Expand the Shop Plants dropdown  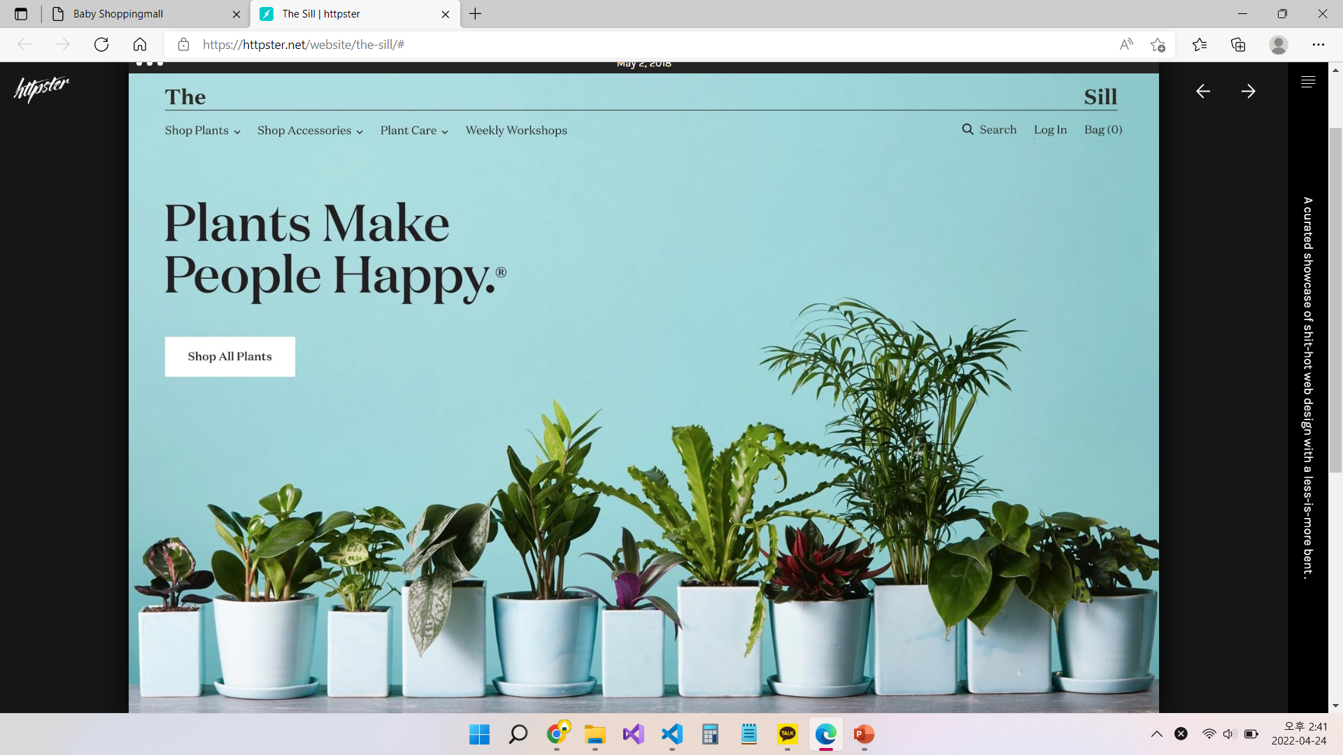coord(202,131)
